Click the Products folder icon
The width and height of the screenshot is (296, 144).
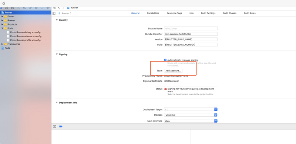pyautogui.click(x=5, y=24)
